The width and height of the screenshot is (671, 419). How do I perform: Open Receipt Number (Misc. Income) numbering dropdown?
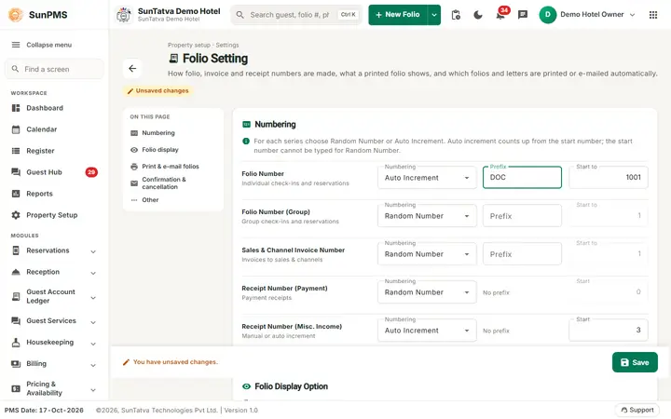pos(427,331)
